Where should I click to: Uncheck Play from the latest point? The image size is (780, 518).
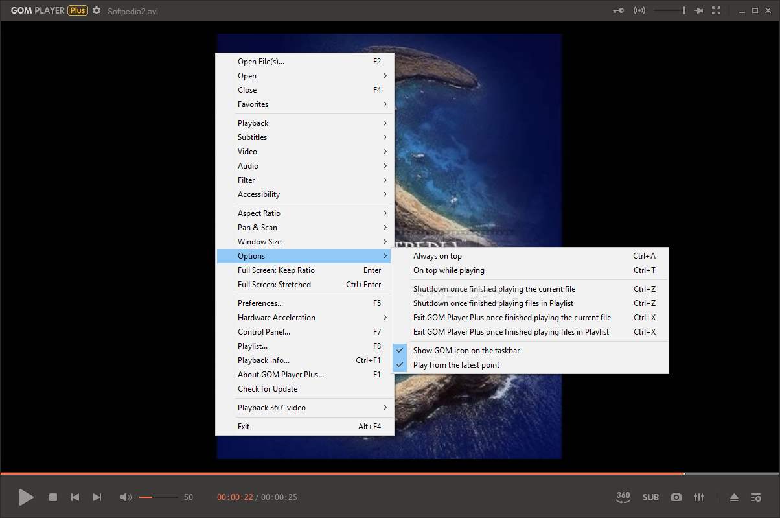530,365
